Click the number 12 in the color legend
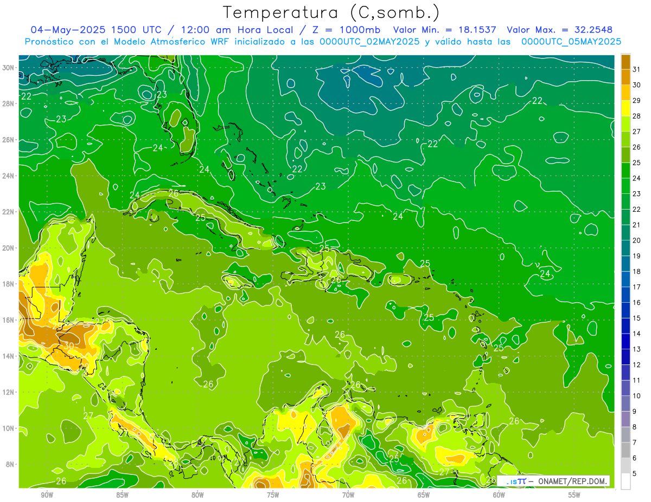 (637, 365)
